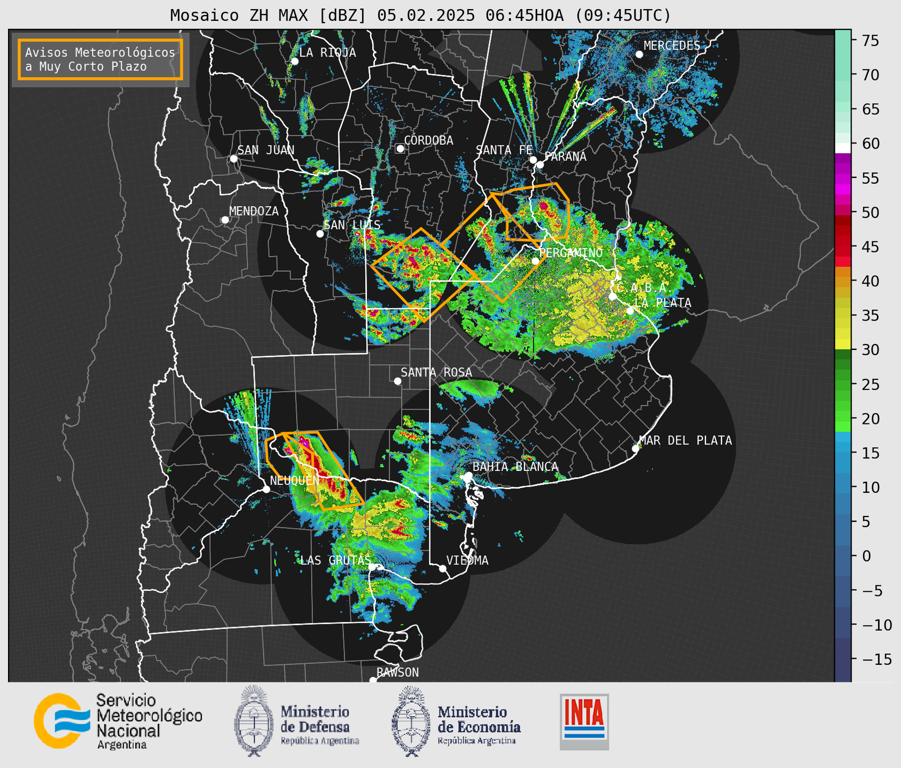Click the magenta 55 dBZ color bar segment
This screenshot has width=901, height=768.
pyautogui.click(x=843, y=178)
